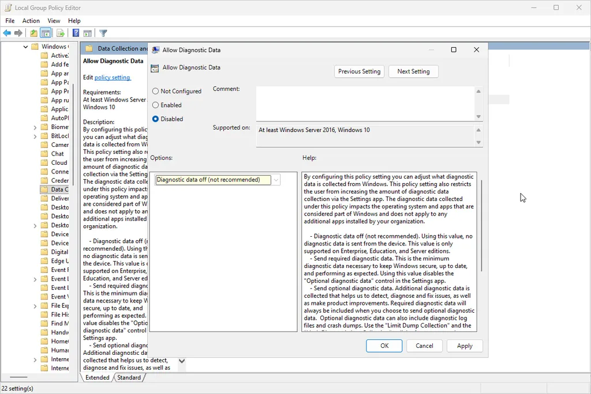
Task: Click the Next Setting button
Action: 413,71
